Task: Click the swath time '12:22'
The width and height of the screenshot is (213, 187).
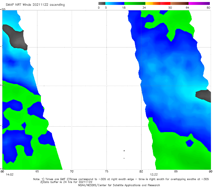Action: pos(154,175)
